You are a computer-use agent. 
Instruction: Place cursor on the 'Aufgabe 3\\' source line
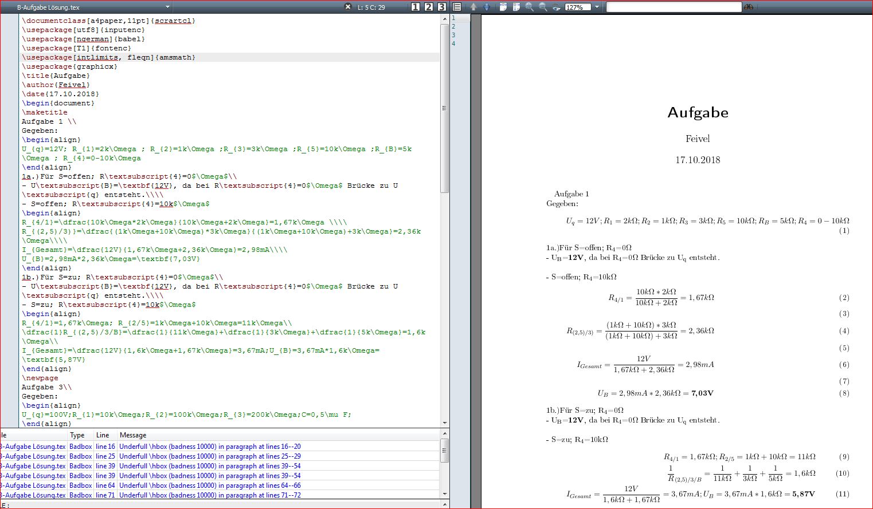point(47,387)
